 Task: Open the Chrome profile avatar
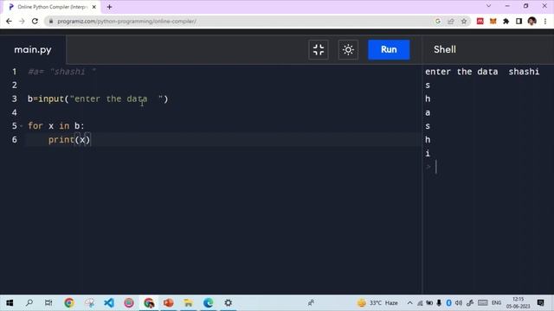(532, 21)
